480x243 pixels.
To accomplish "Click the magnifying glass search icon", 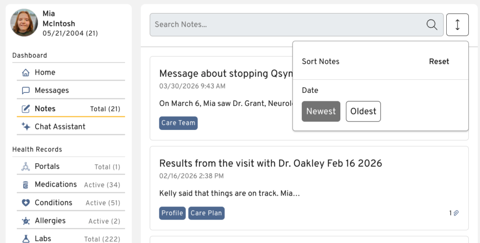I will (432, 25).
